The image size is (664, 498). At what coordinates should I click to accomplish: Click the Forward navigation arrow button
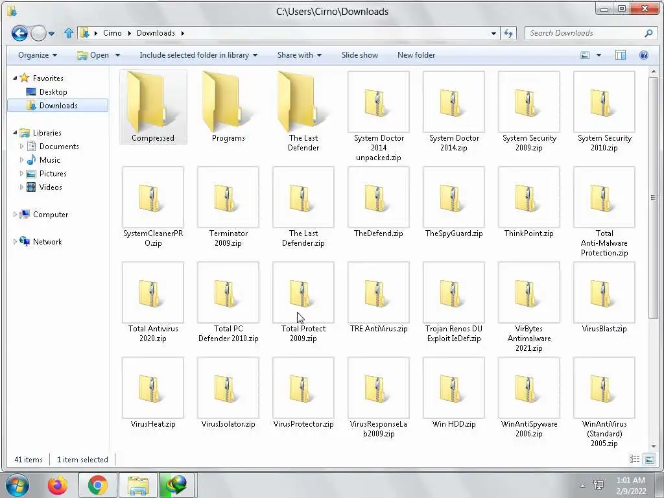(x=38, y=33)
